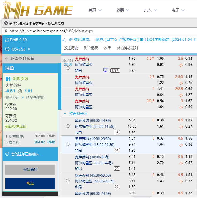Click the live TV monitor icon
Screen dimensions: 197x198
105,70
